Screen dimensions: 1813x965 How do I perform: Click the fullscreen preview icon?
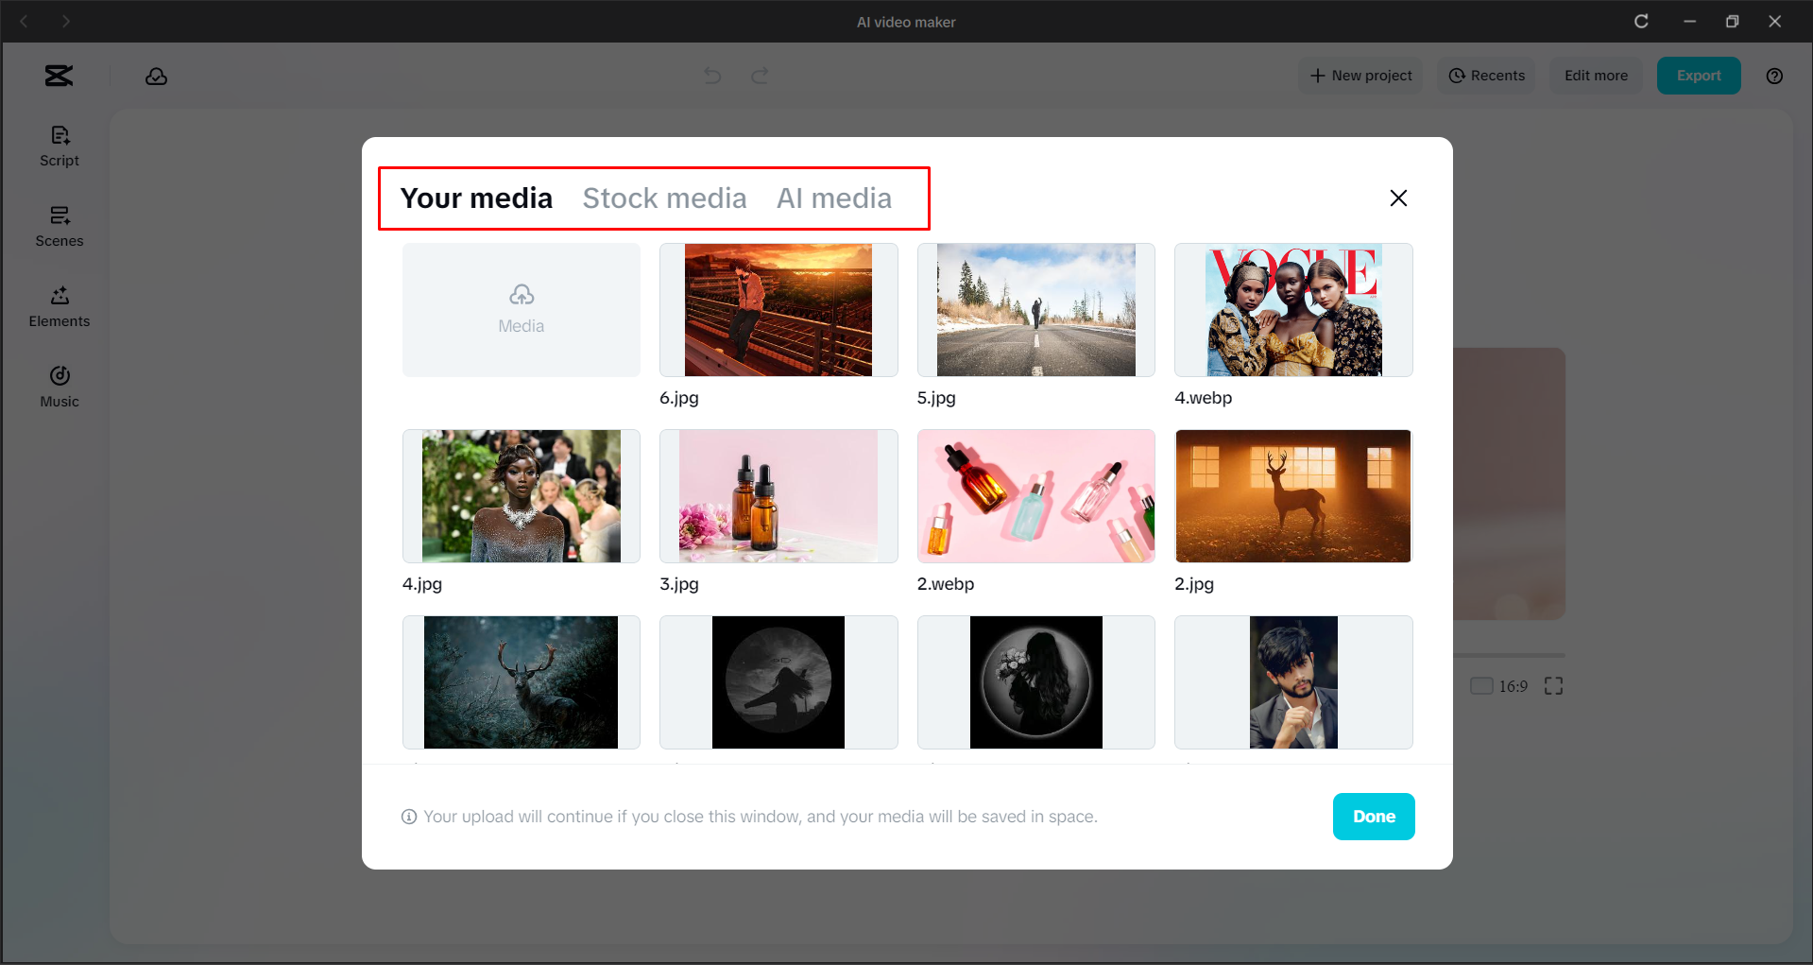coord(1552,686)
